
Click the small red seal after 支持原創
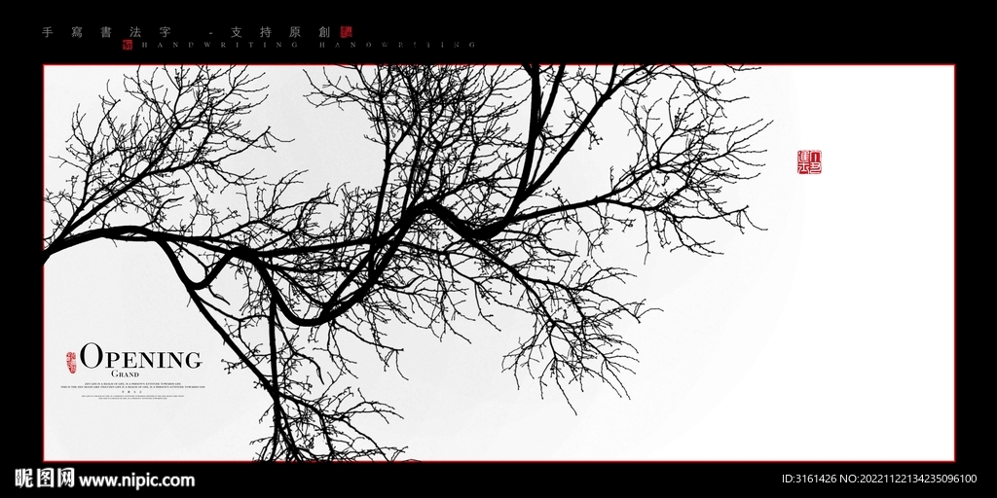click(x=347, y=32)
